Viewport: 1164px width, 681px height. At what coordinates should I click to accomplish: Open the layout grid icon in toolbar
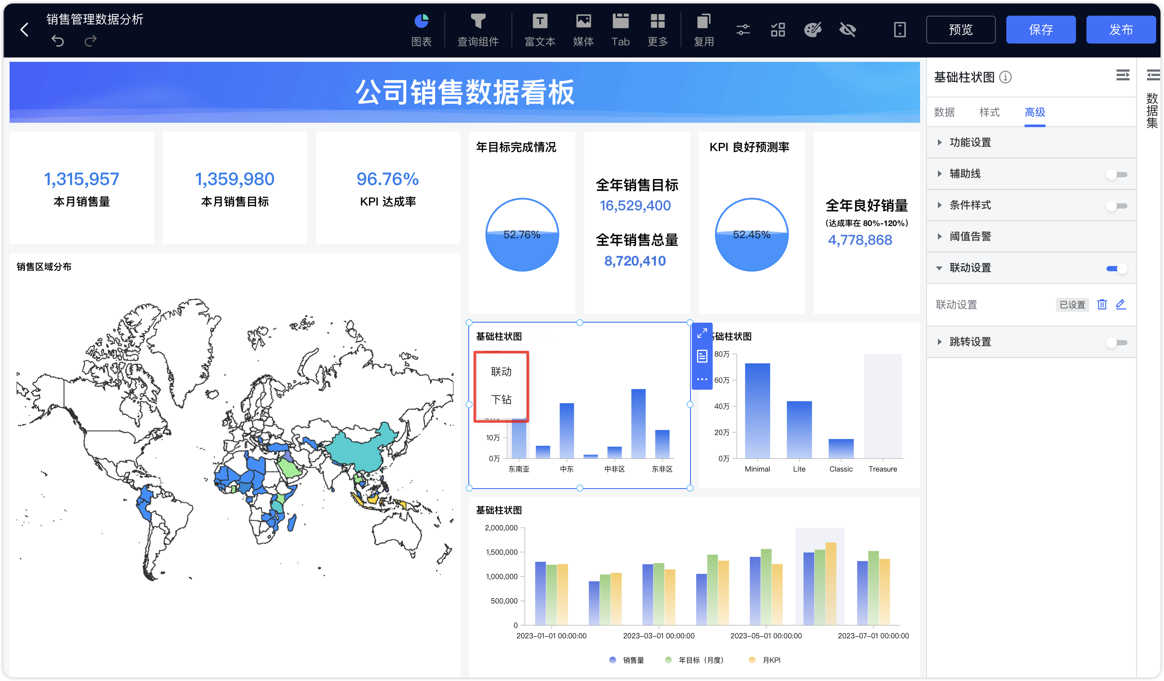pyautogui.click(x=778, y=30)
